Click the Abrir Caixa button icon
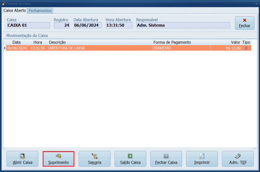260x172 pixels. (x=22, y=156)
